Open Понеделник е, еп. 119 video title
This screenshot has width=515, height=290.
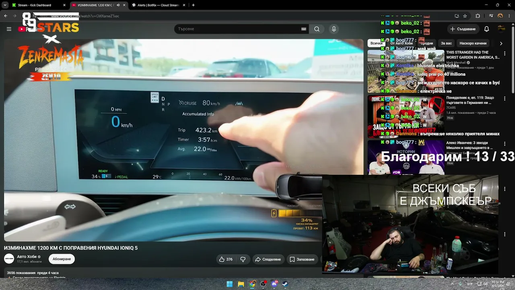tap(470, 100)
